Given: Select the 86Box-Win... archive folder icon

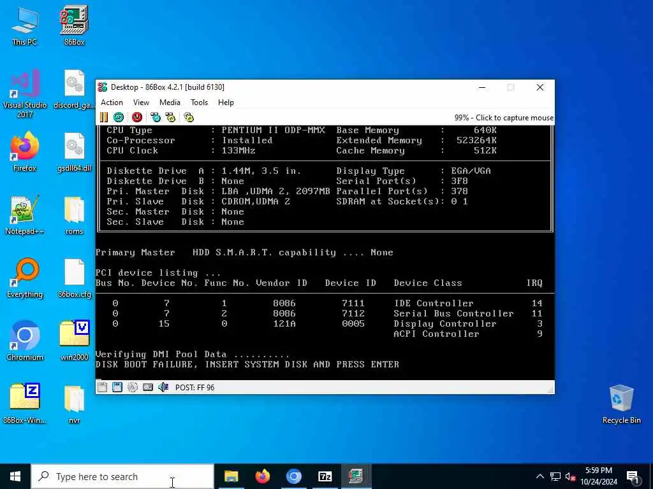Looking at the screenshot, I should click(25, 404).
